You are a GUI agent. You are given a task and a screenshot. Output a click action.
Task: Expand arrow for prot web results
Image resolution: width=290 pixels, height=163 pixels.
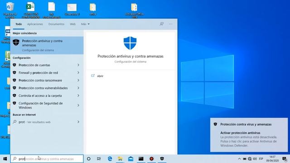click(78, 122)
